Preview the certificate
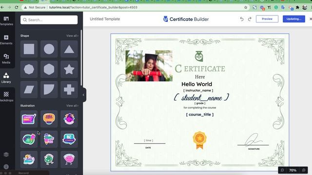312x175 pixels. click(267, 19)
